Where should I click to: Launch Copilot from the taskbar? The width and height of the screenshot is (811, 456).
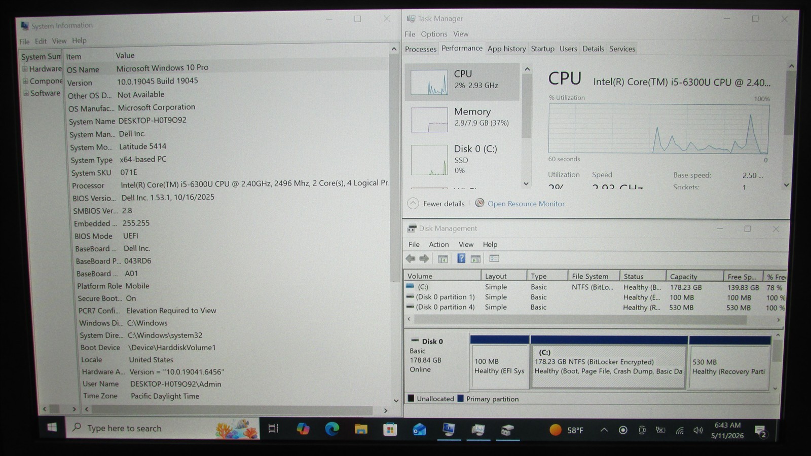click(303, 429)
